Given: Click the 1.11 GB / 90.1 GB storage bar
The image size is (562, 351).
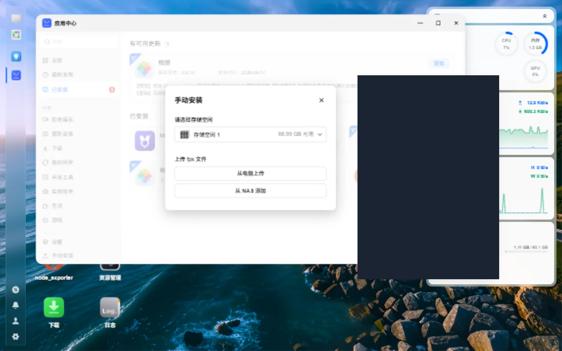Looking at the screenshot, I should click(x=526, y=252).
